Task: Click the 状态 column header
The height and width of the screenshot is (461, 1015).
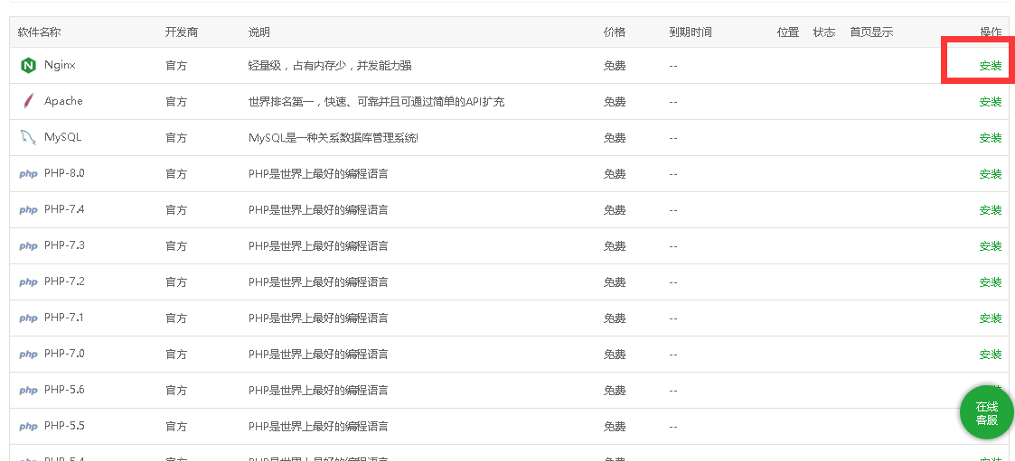Action: 824,32
